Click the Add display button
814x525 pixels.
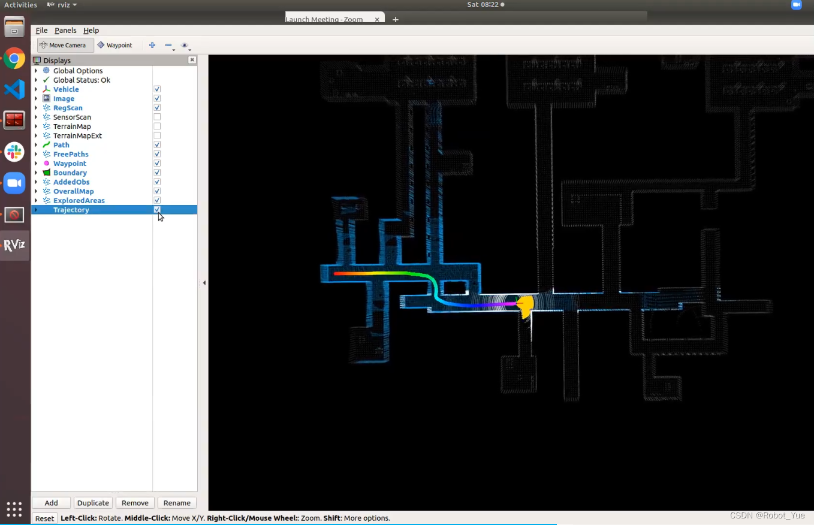[x=51, y=503]
